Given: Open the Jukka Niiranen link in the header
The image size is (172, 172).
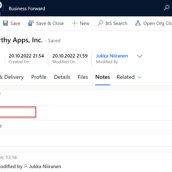Looking at the screenshot, I should pos(112,56).
